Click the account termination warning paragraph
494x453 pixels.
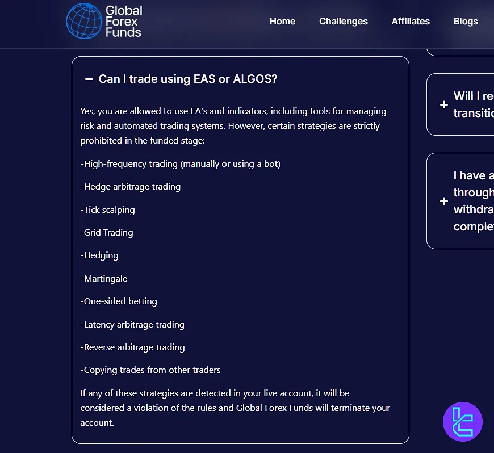pyautogui.click(x=235, y=408)
